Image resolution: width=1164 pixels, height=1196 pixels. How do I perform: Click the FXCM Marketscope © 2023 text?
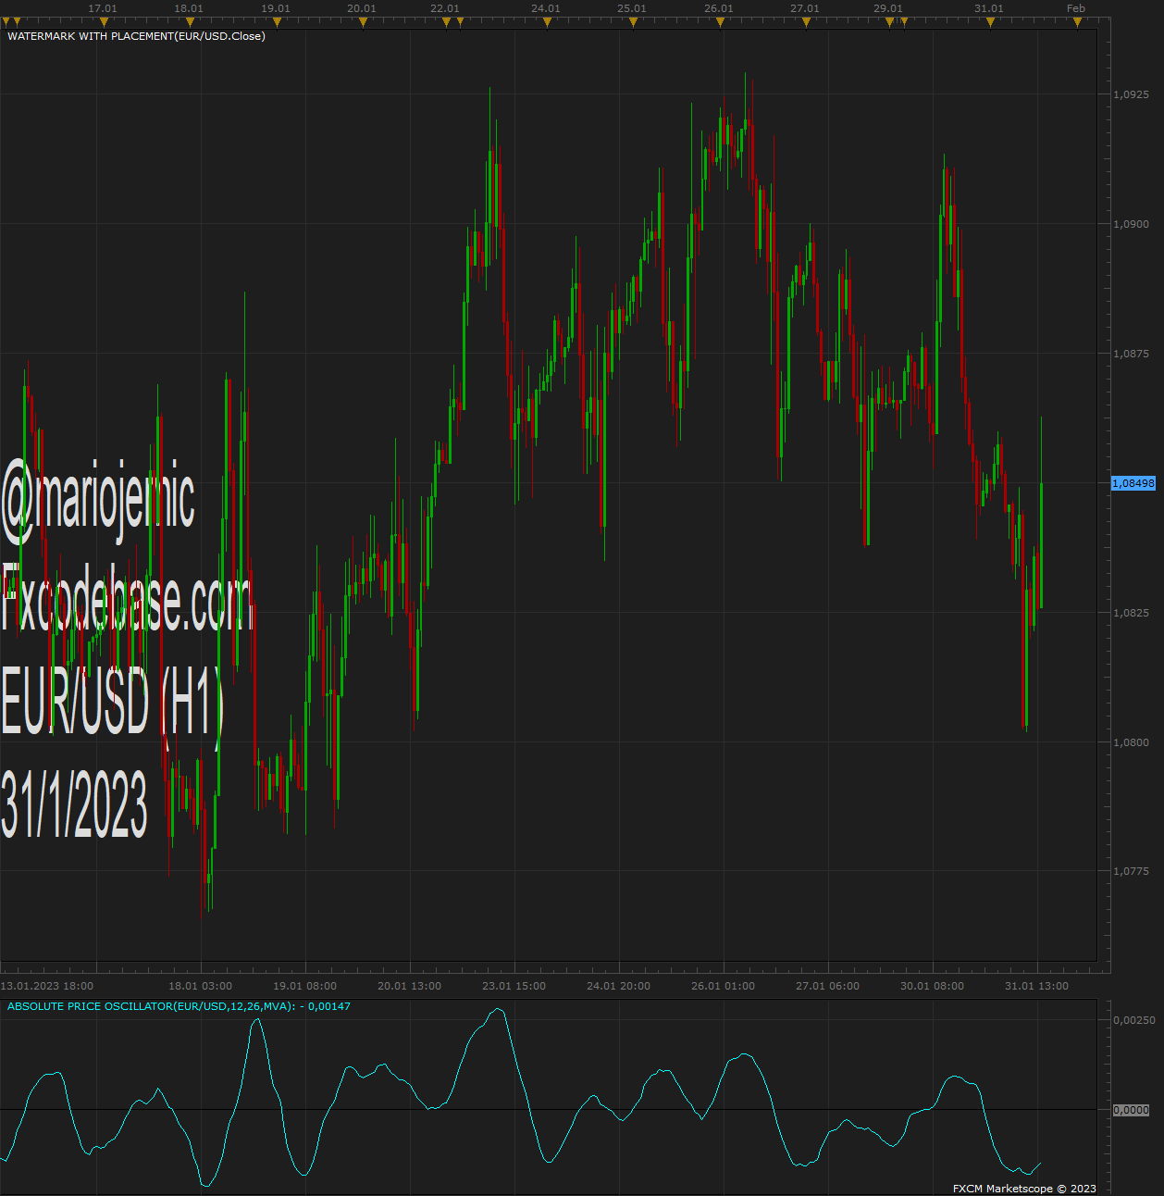tap(1024, 1189)
